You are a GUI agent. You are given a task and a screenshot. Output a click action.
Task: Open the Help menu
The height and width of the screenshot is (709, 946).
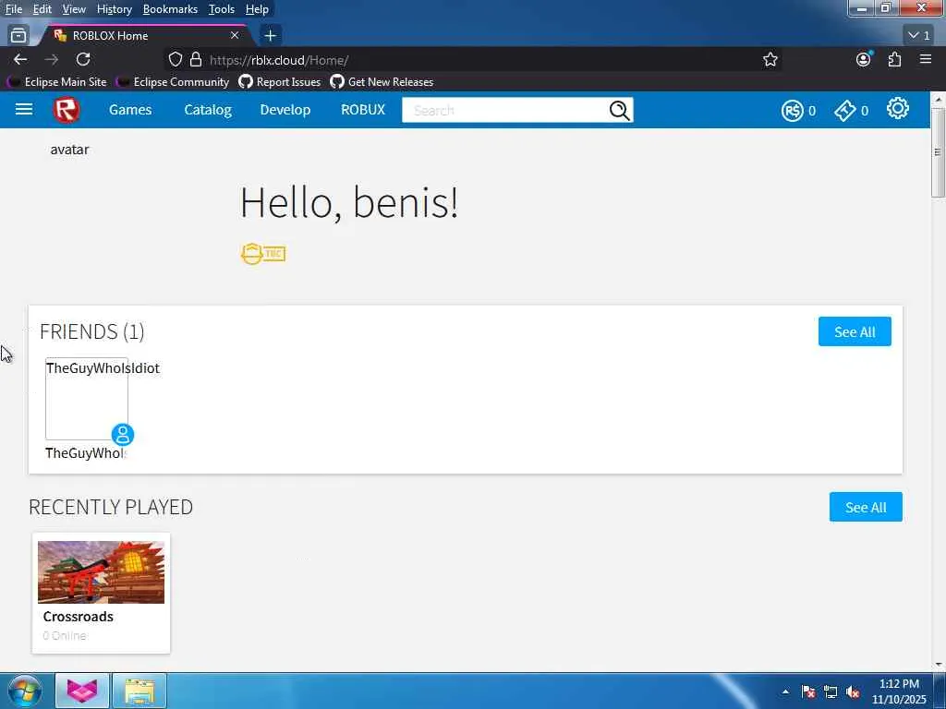pyautogui.click(x=257, y=9)
